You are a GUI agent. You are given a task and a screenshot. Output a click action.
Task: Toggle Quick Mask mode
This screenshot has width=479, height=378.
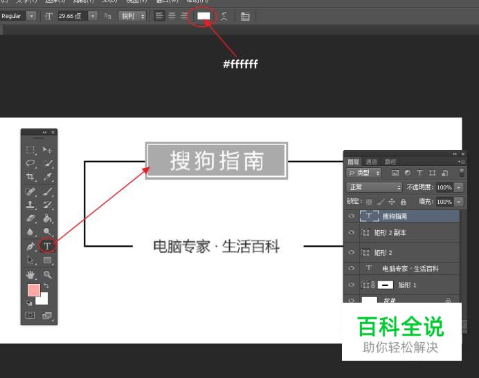30,315
